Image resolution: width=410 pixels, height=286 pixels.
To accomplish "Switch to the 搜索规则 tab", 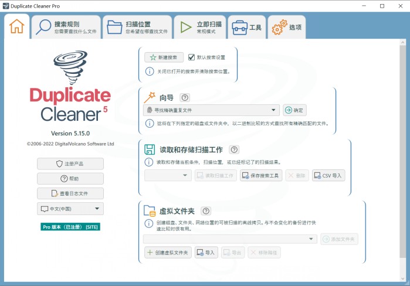I will (66, 27).
